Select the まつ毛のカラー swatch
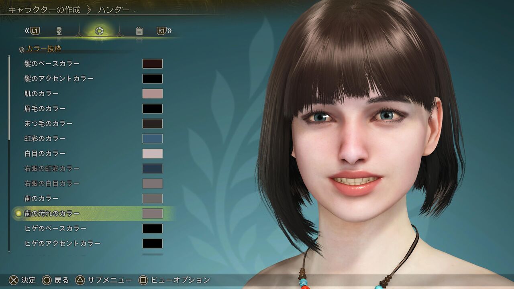514x289 pixels. coord(153,124)
